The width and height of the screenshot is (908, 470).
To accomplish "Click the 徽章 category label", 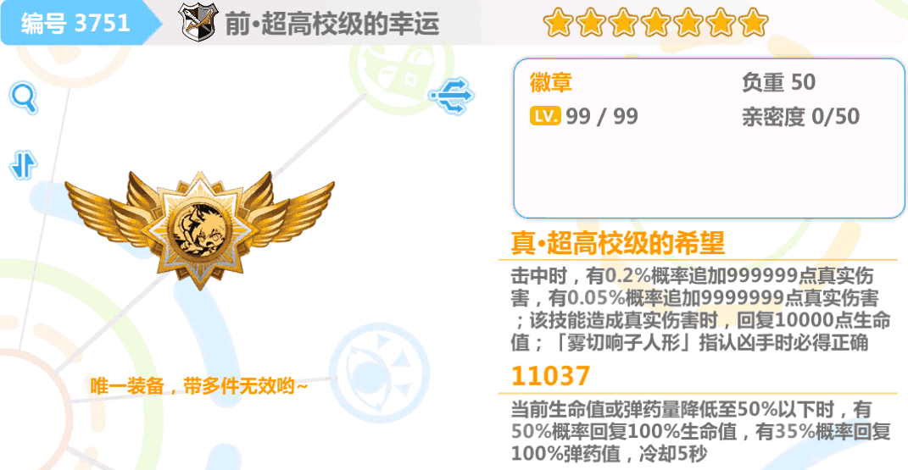I will pyautogui.click(x=551, y=83).
